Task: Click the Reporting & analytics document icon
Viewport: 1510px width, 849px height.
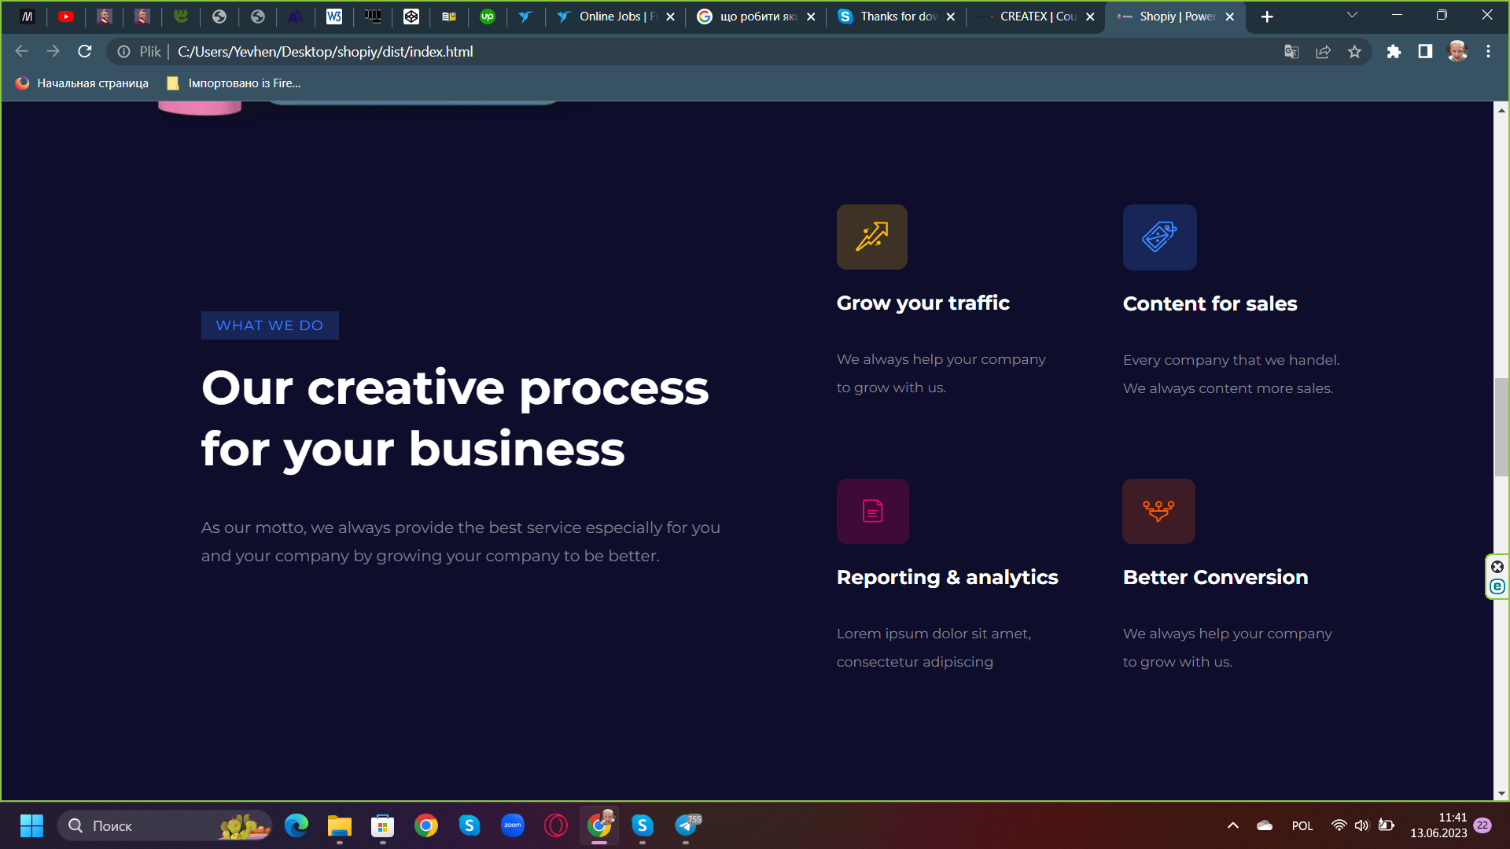Action: tap(873, 512)
